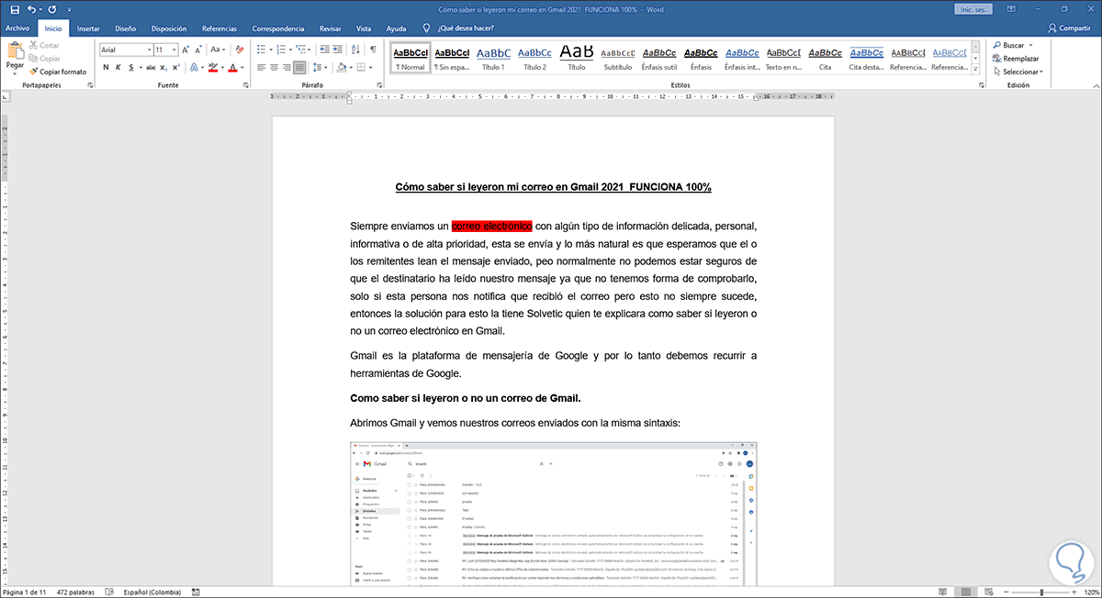Save the document with the floppy disk icon
This screenshot has height=598, width=1102.
coord(14,9)
